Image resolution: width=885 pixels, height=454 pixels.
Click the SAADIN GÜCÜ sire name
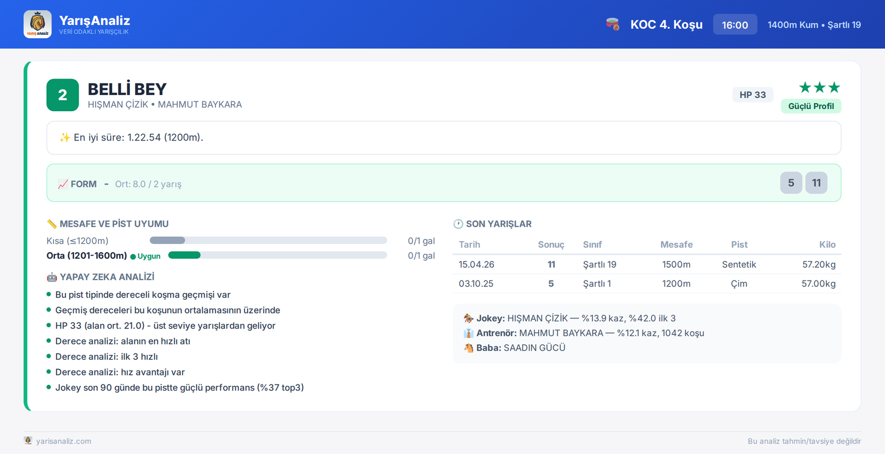534,348
